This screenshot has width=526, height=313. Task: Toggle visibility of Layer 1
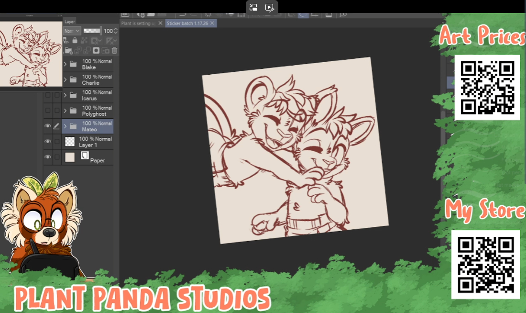(47, 142)
